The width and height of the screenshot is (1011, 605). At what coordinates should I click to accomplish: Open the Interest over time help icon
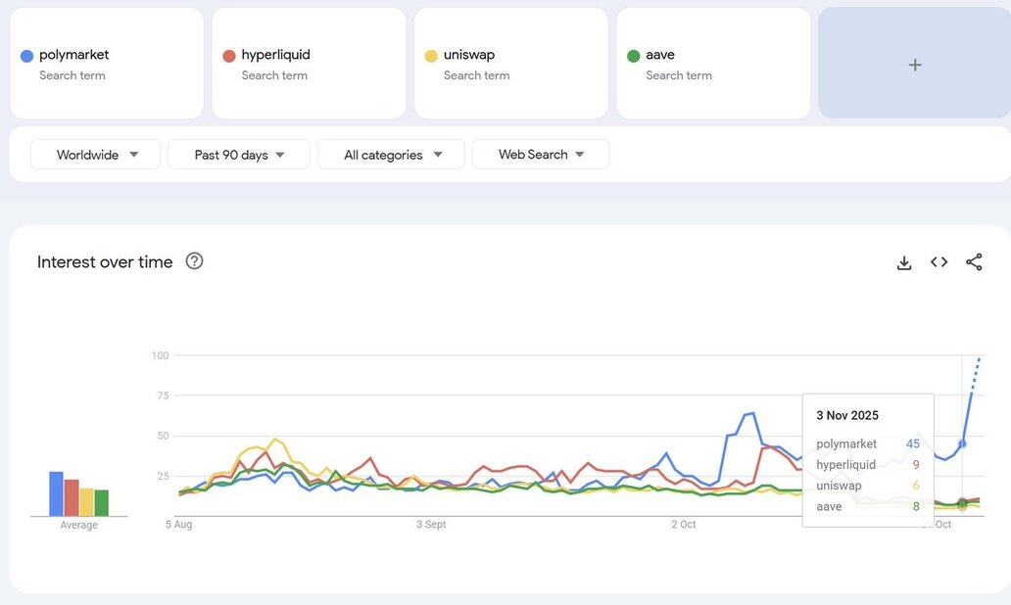click(194, 261)
